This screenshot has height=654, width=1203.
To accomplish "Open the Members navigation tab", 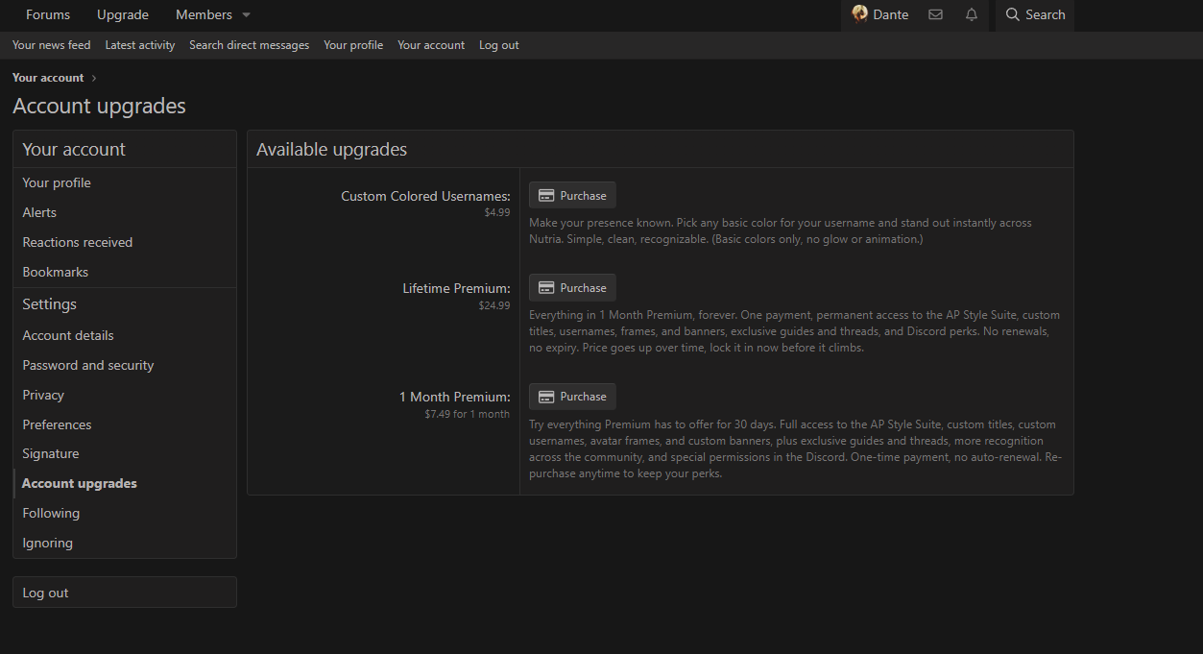I will [204, 14].
